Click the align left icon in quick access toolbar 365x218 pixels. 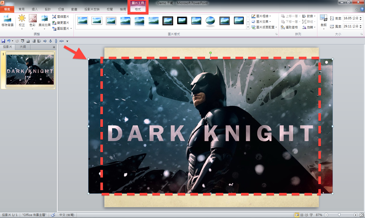point(39,41)
